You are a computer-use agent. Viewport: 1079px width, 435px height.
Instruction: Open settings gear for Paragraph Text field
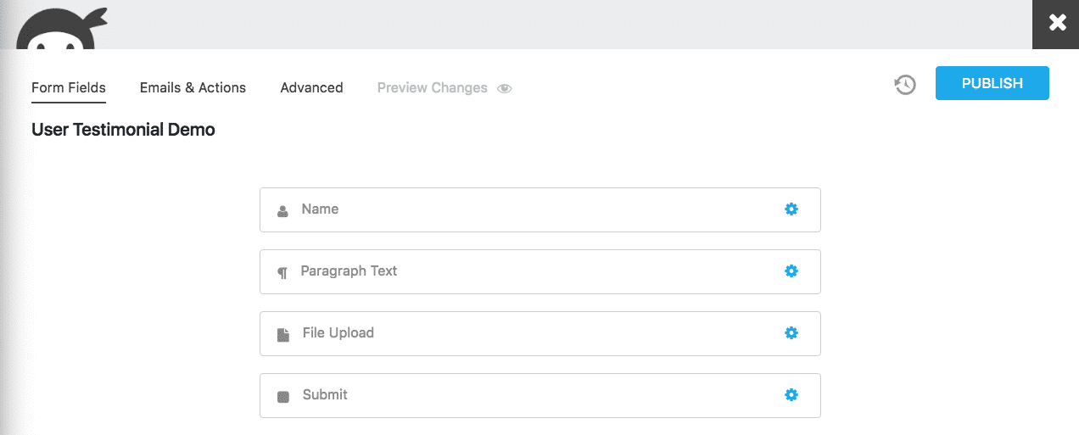pos(791,271)
